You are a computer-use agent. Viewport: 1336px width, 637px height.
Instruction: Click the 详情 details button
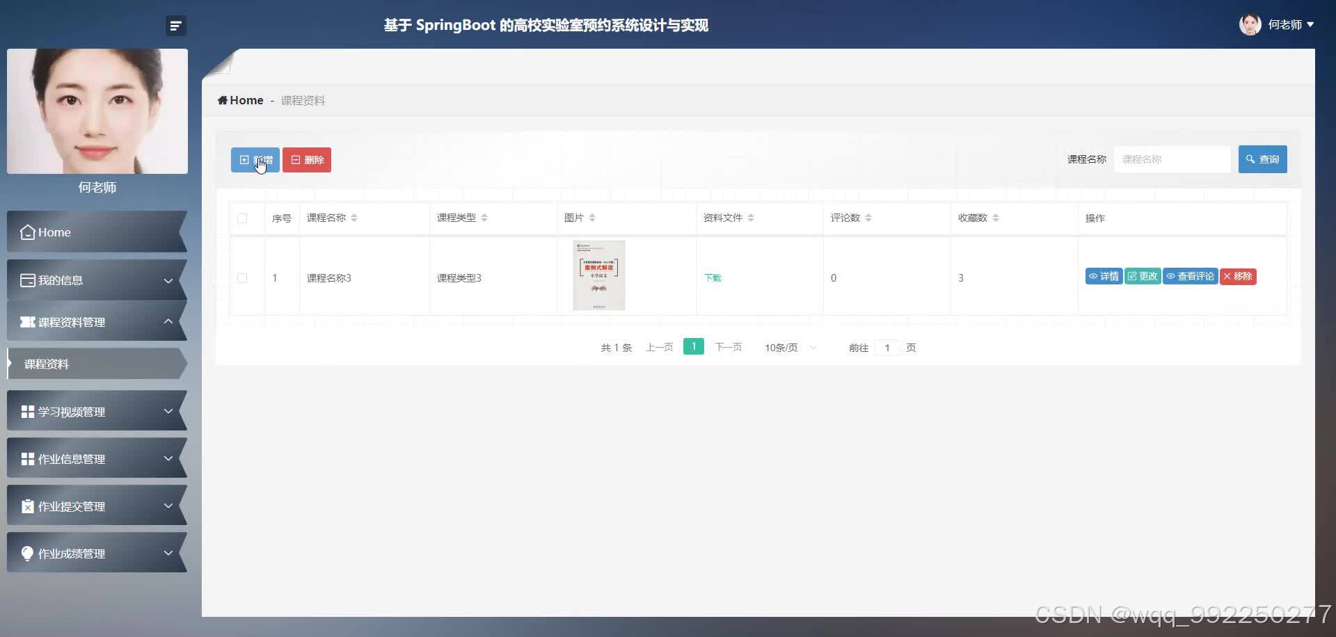(x=1104, y=276)
